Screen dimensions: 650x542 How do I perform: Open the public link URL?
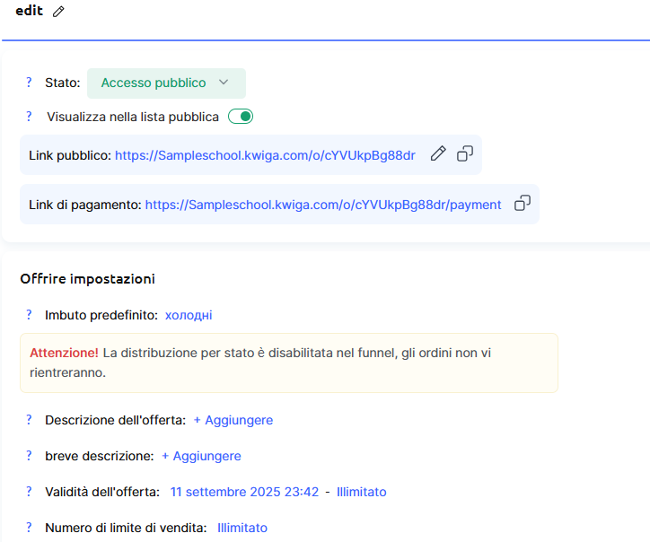coord(265,155)
